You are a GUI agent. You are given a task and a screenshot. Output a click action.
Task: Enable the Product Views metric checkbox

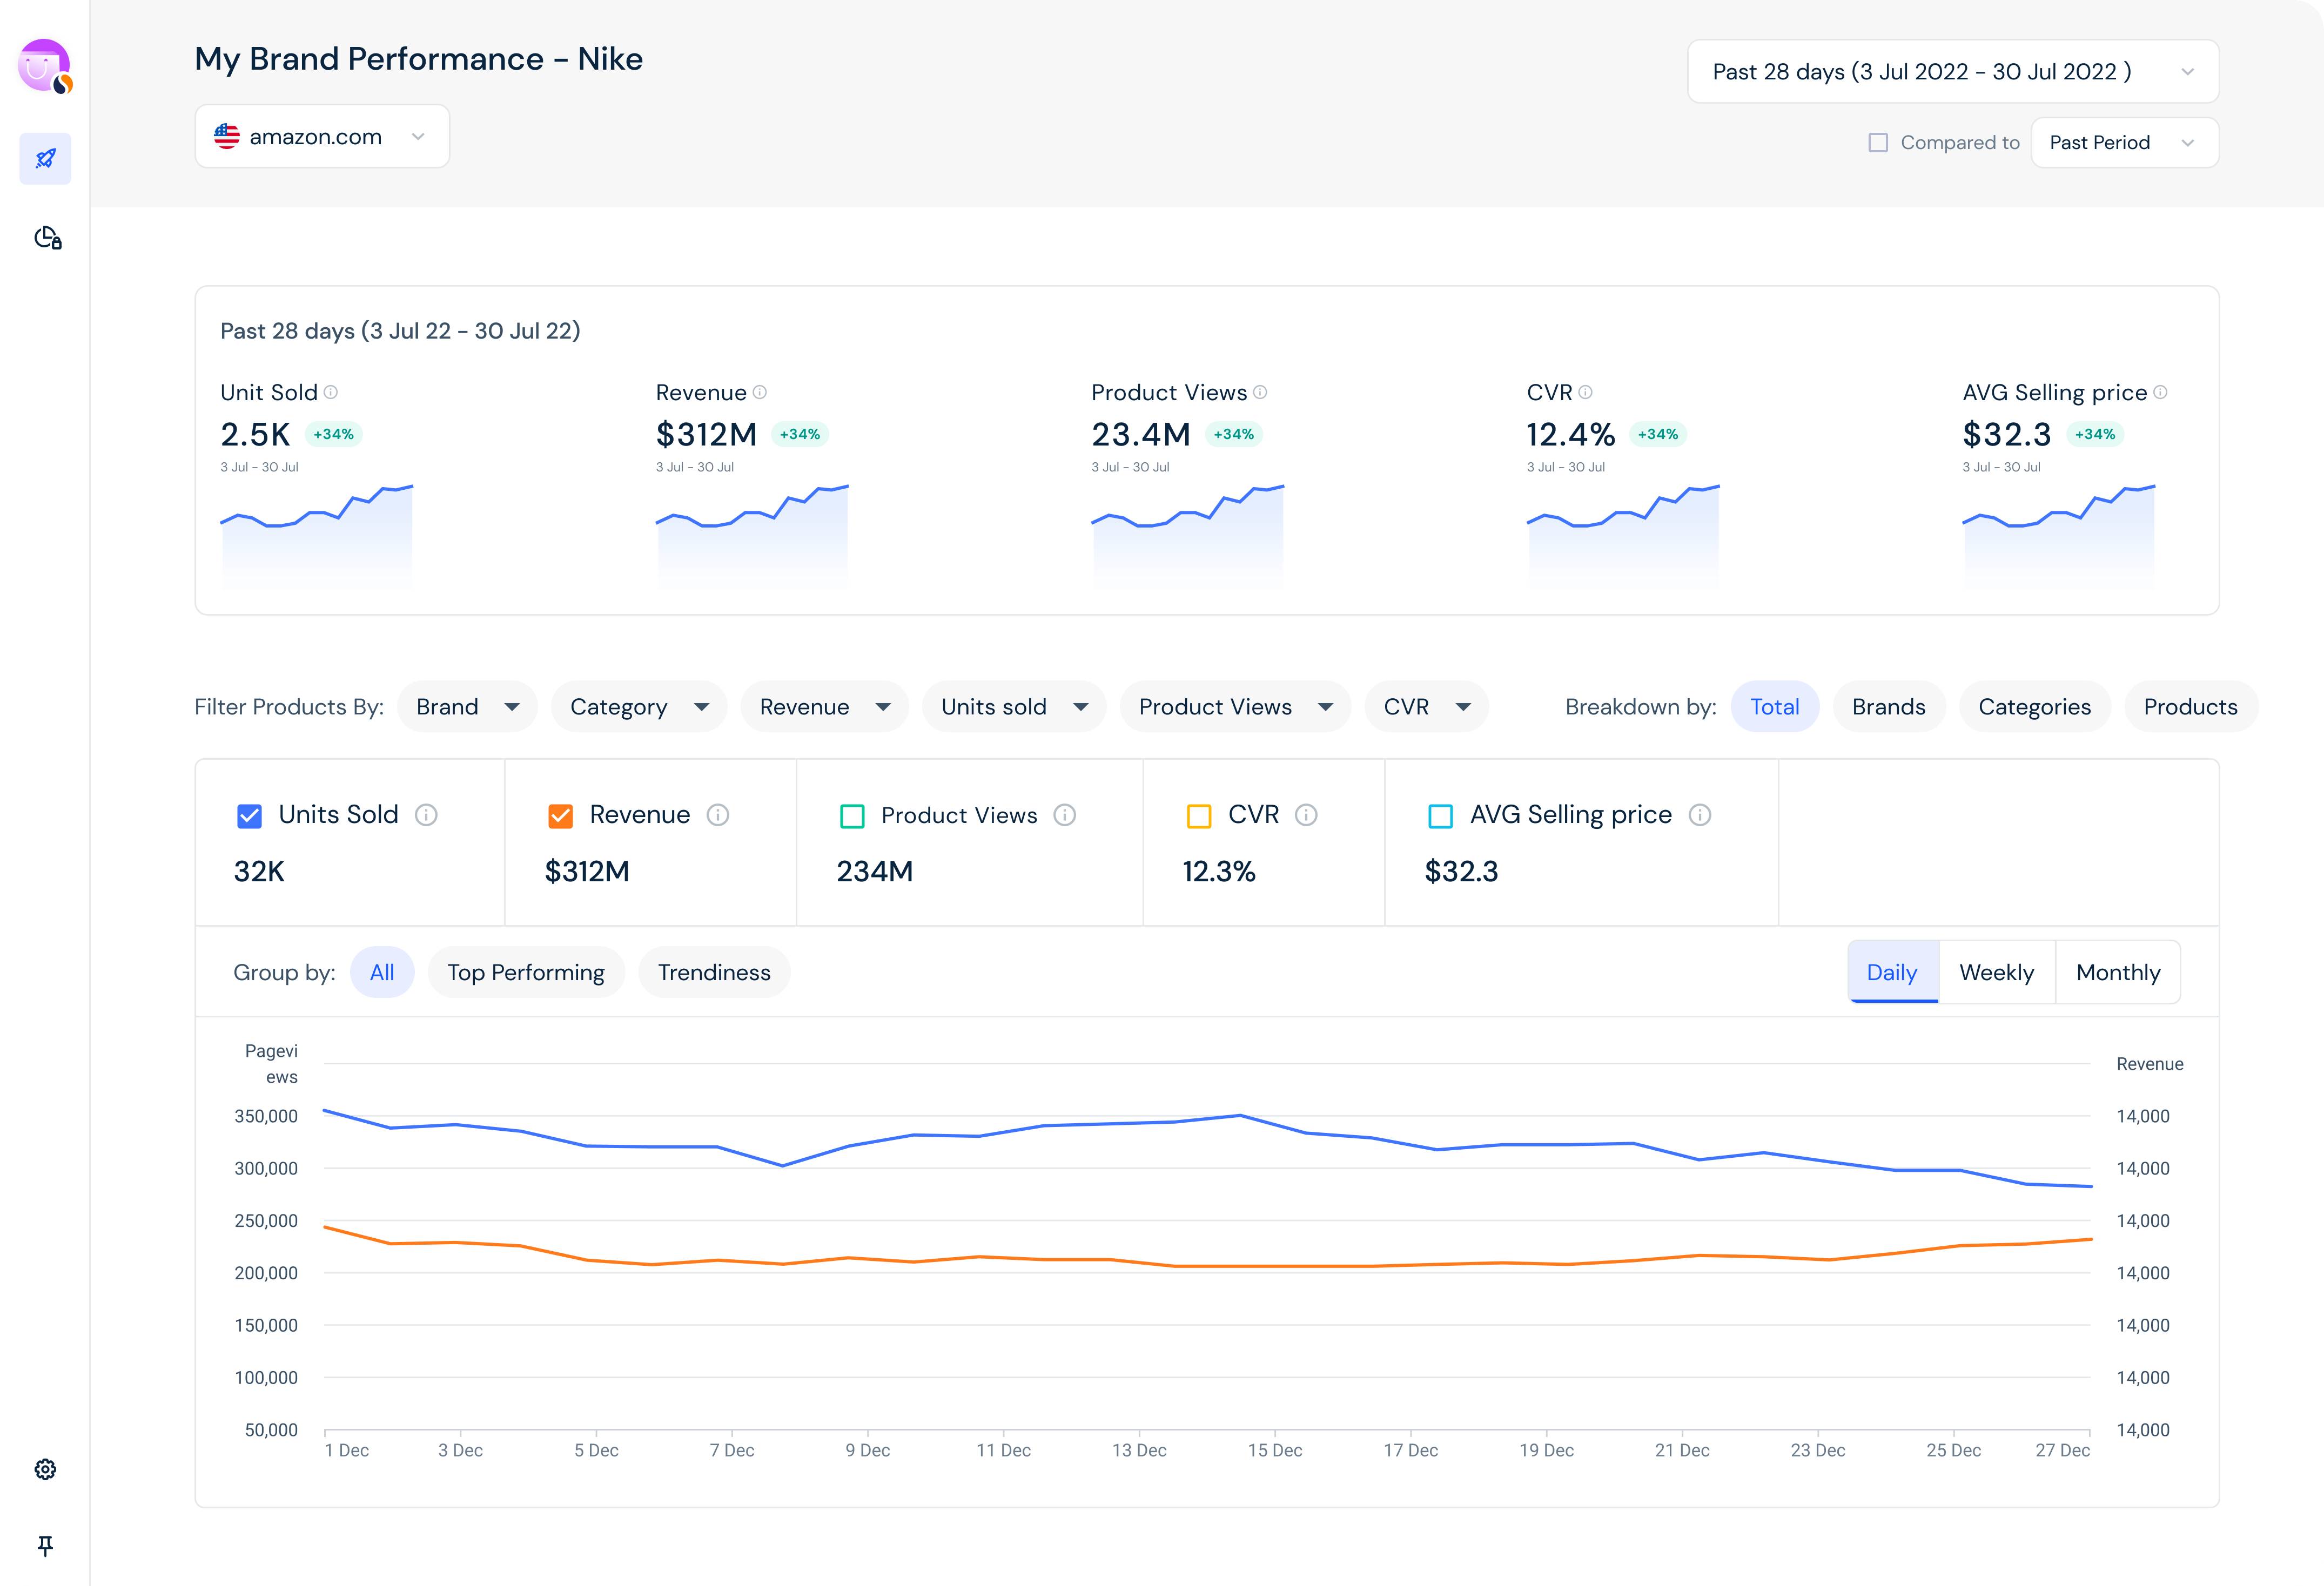[x=852, y=816]
